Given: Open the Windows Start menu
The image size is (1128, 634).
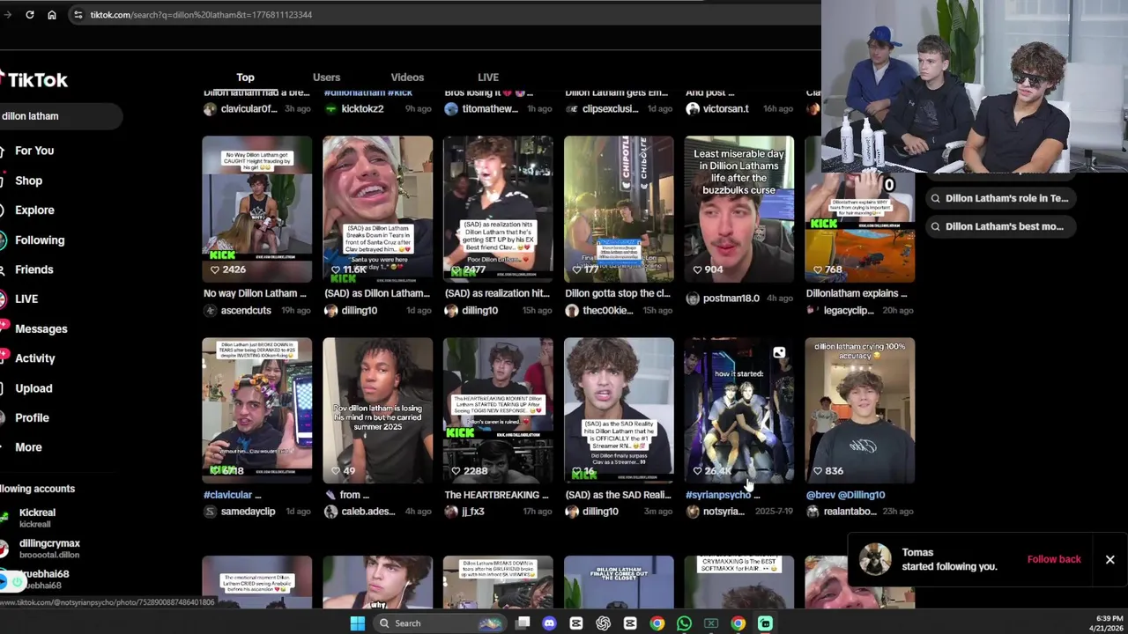Looking at the screenshot, I should click(357, 623).
